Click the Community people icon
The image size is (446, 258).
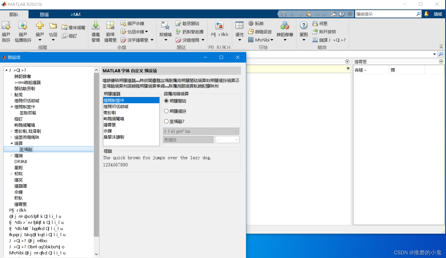pos(315,23)
